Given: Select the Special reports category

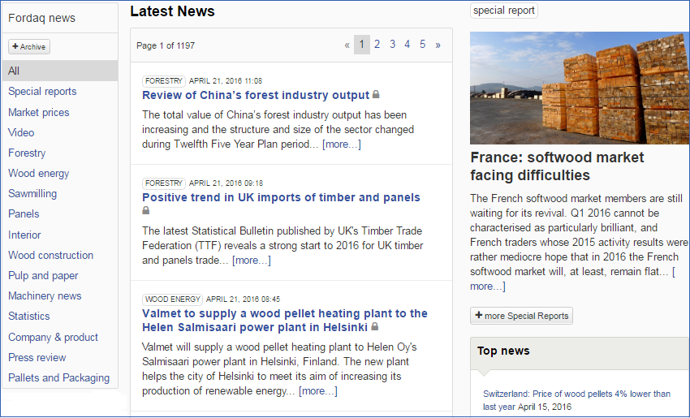Looking at the screenshot, I should coord(42,92).
